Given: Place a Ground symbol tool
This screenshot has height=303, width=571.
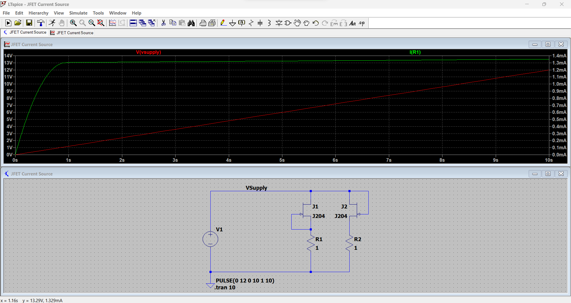Looking at the screenshot, I should [x=233, y=23].
